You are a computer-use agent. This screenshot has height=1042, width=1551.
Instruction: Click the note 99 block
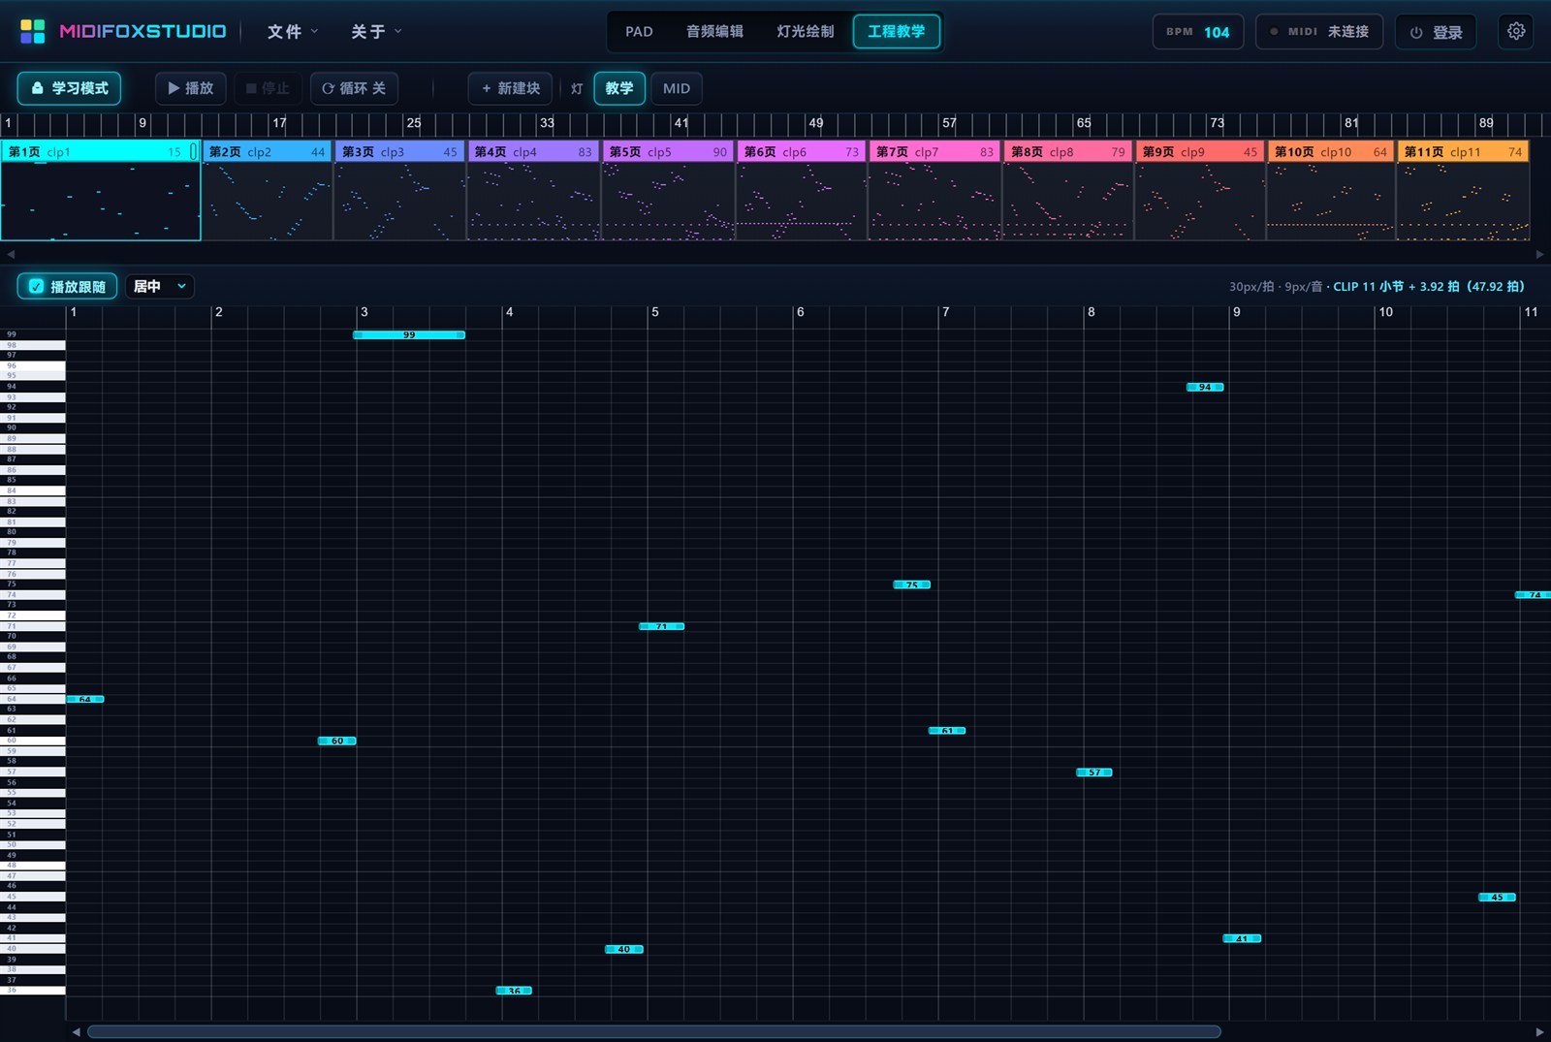click(x=409, y=334)
